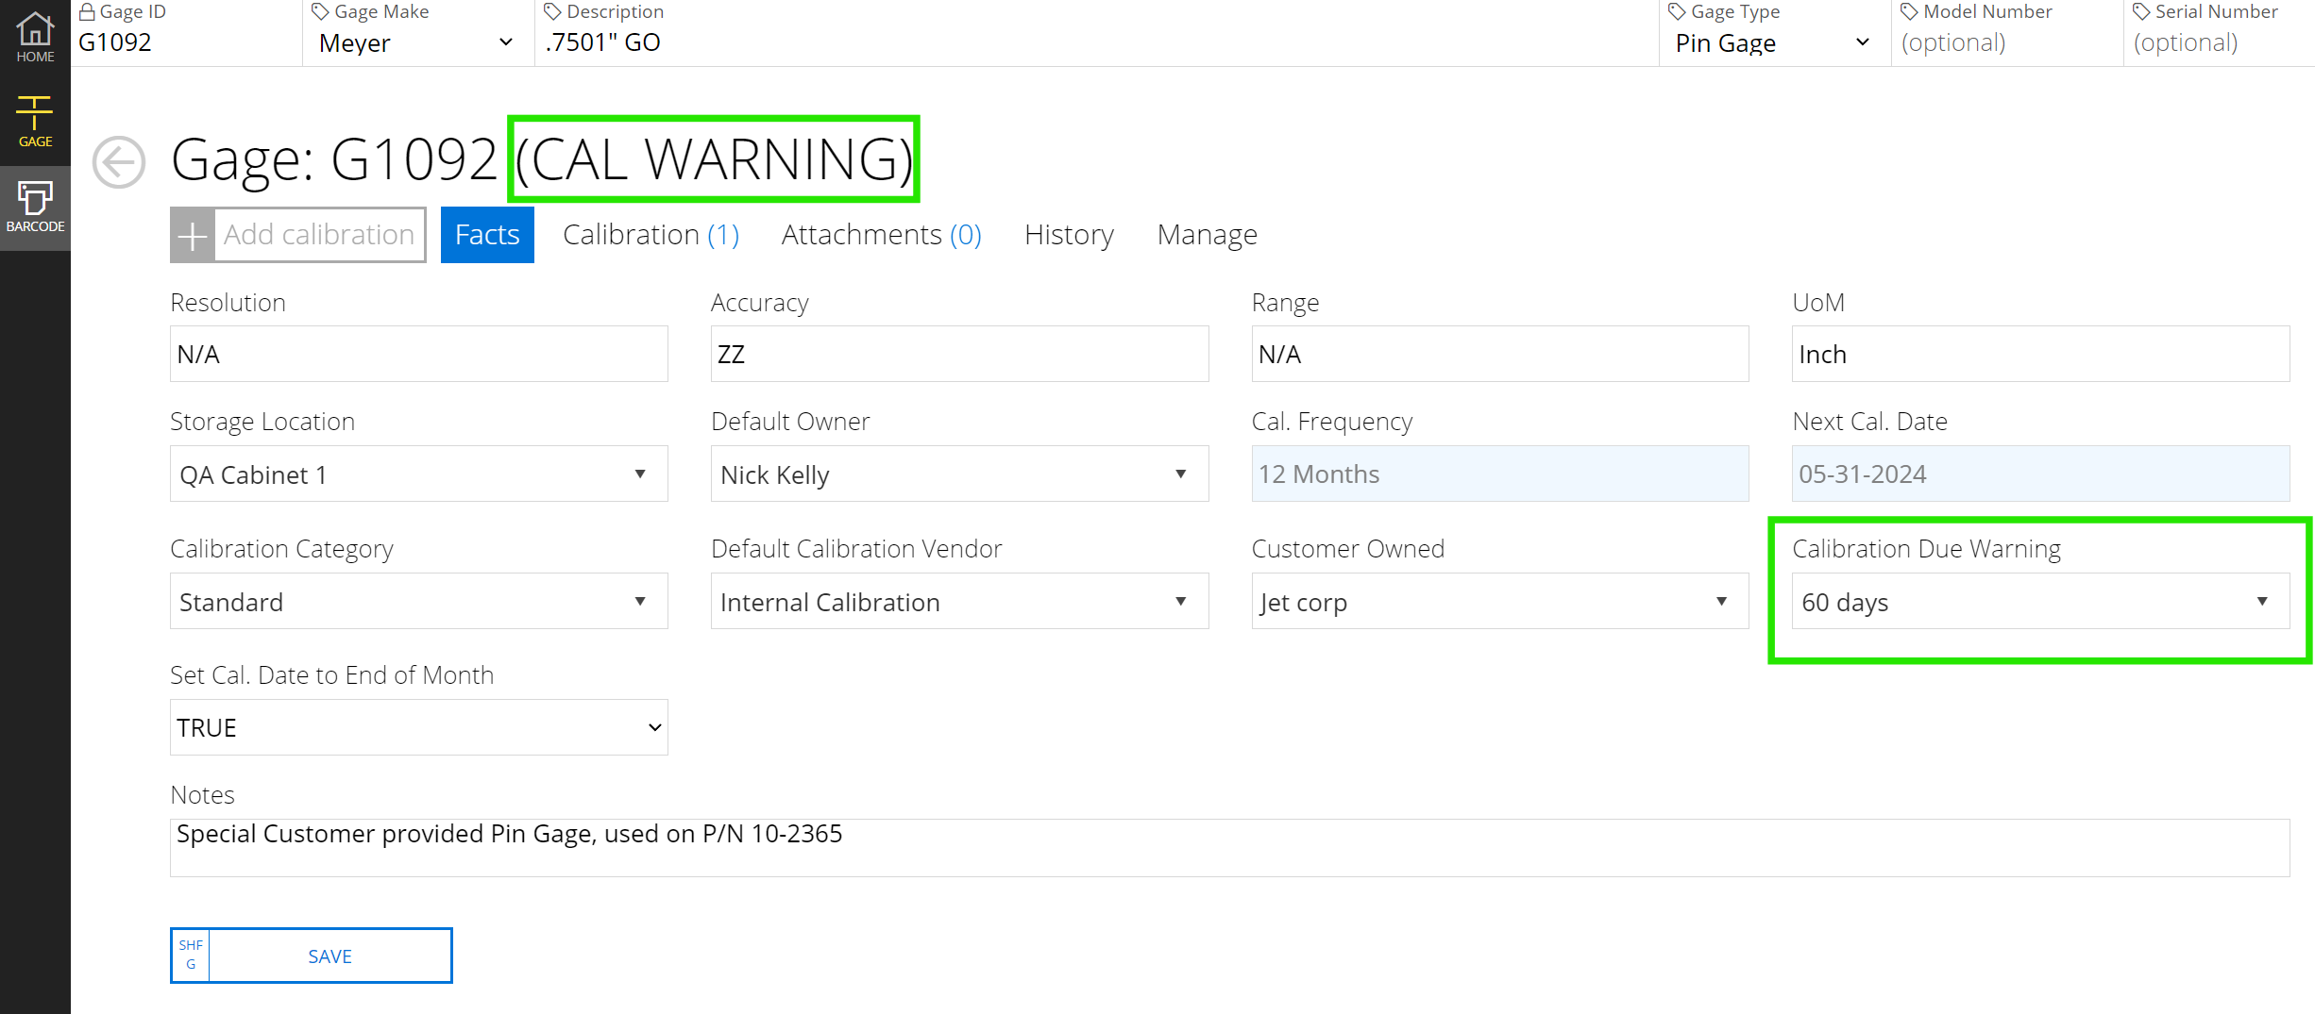Click the tag icon beside Serial Number
Screen dimensions: 2315x1014
tap(2142, 12)
